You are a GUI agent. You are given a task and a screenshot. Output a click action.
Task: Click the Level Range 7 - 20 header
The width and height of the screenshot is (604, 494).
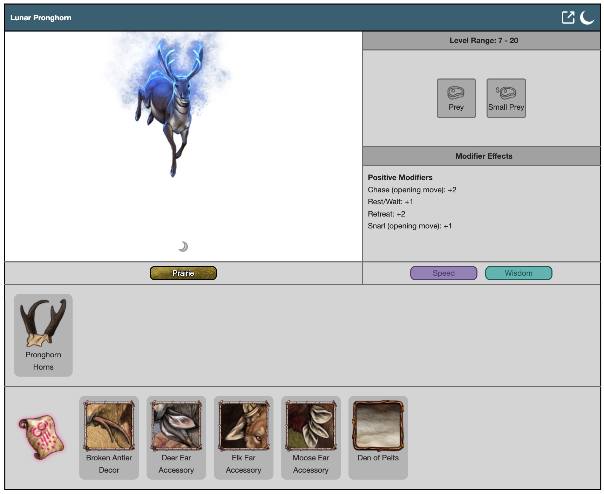click(x=483, y=40)
